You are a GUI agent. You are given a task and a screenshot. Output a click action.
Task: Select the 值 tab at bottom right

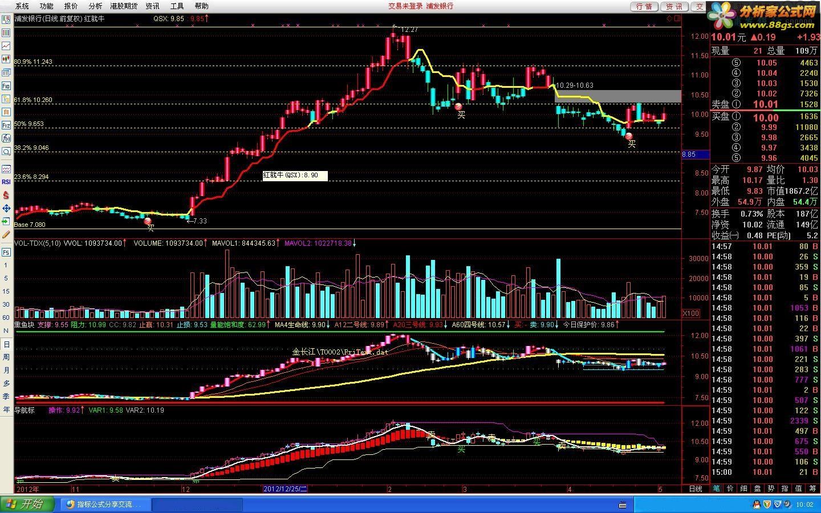799,488
